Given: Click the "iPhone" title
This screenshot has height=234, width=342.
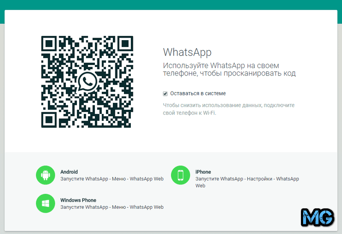Looking at the screenshot, I should 203,172.
